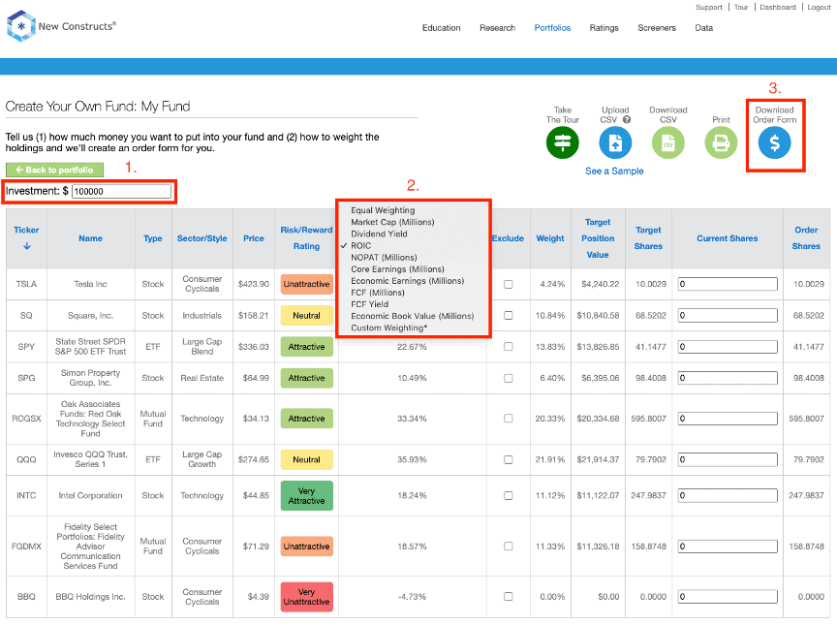Viewport: 837px width, 625px height.
Task: Click the Neutral rating badge for SQ
Action: point(306,316)
